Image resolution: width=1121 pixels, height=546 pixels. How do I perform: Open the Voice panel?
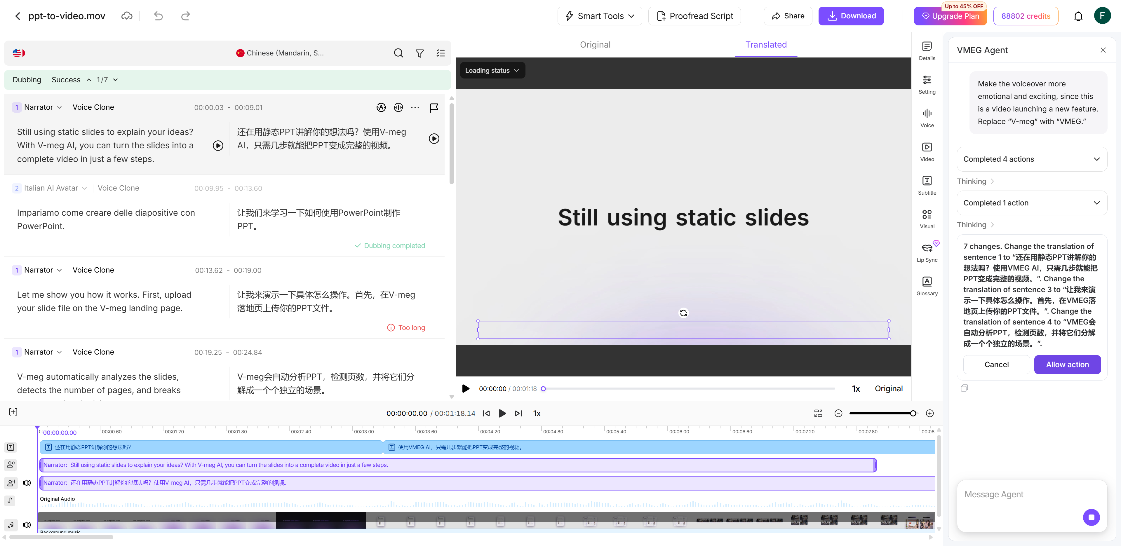coord(927,118)
